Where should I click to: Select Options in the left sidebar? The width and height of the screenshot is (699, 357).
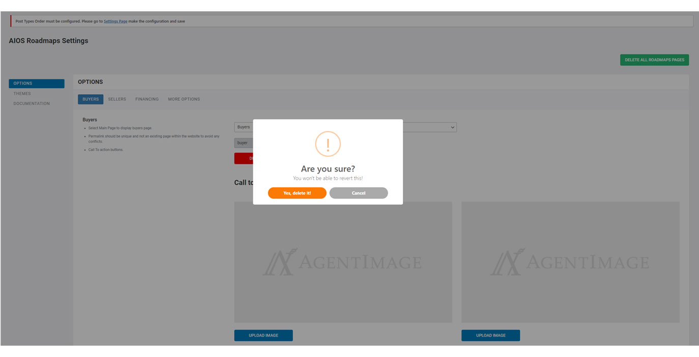coord(37,84)
